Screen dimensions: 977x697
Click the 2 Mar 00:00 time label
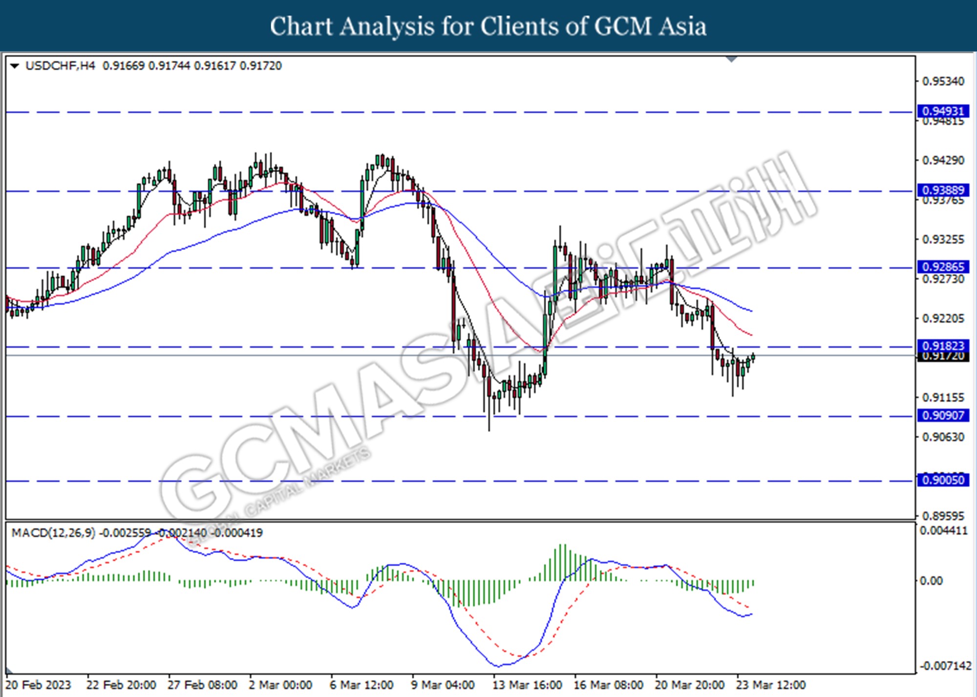[280, 685]
